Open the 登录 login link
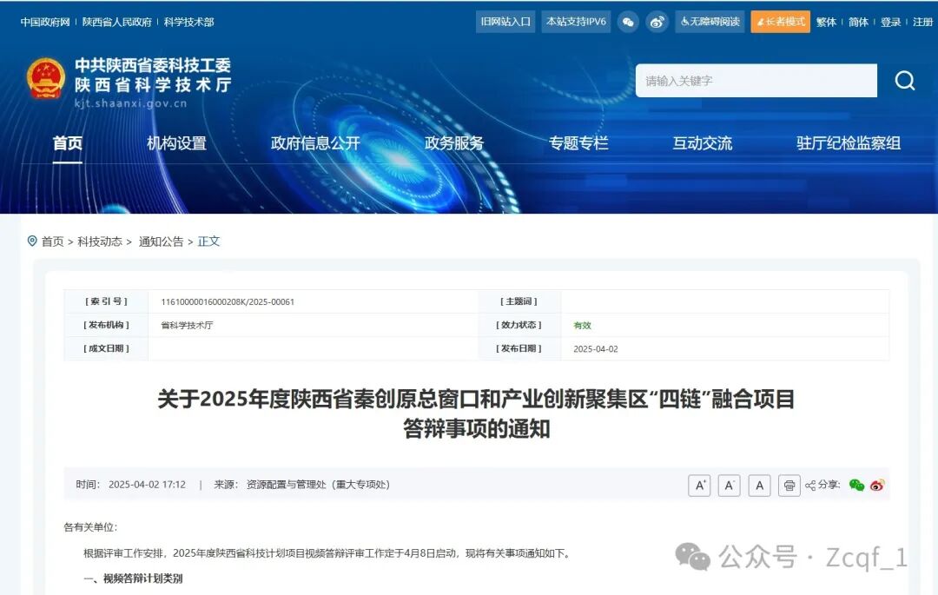 891,21
